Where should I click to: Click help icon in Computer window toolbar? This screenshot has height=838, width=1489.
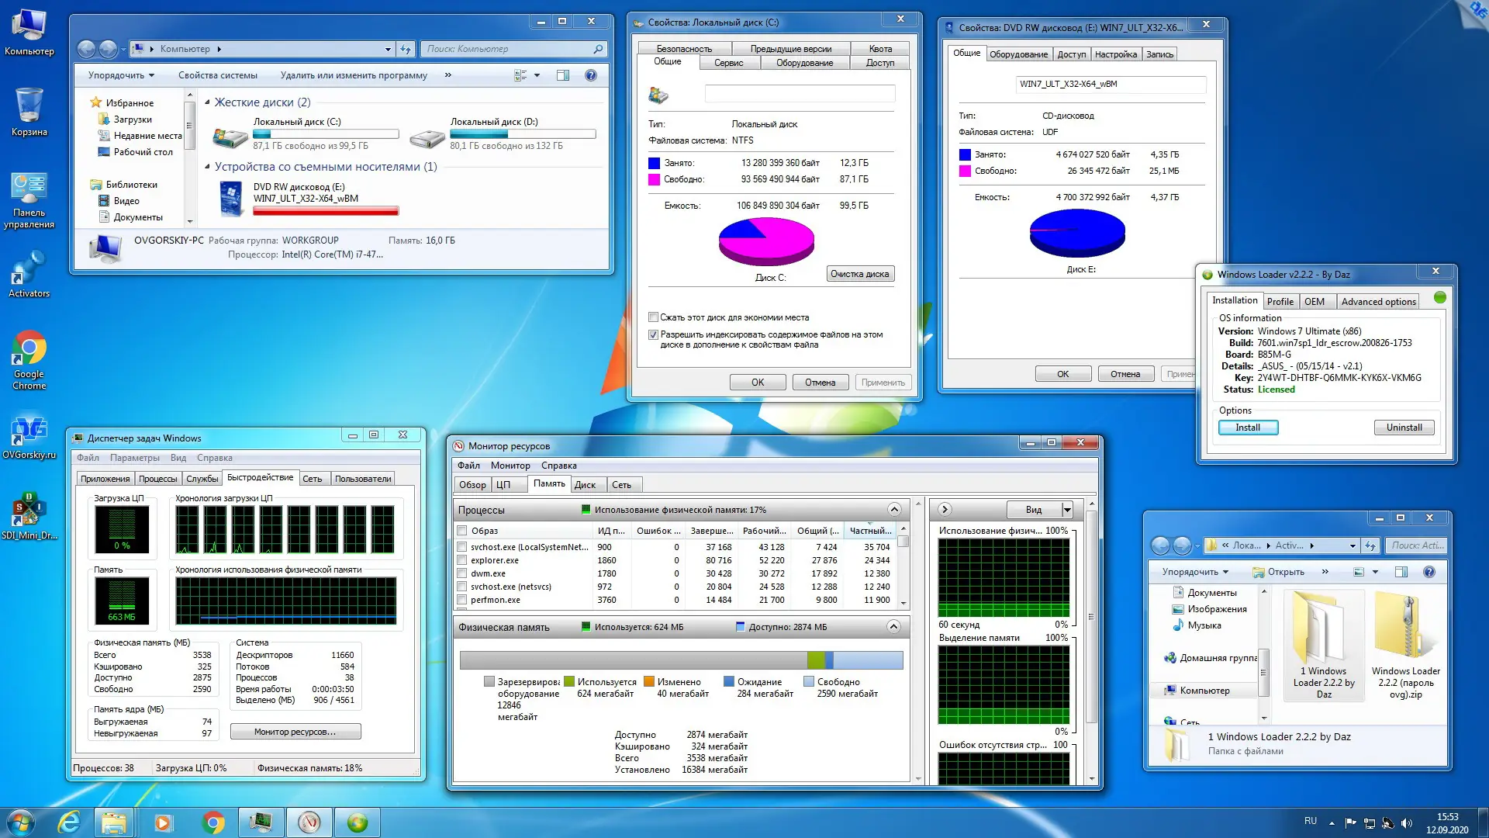[x=591, y=75]
